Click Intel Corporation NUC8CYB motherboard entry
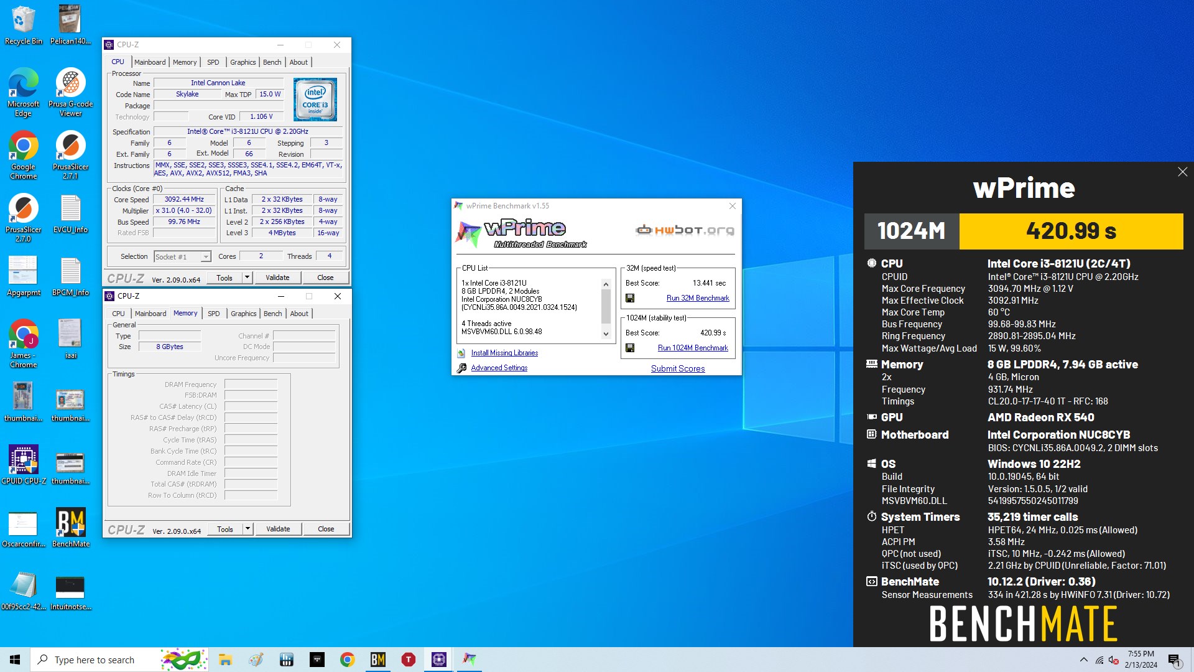Image resolution: width=1194 pixels, height=672 pixels. pyautogui.click(x=1058, y=435)
